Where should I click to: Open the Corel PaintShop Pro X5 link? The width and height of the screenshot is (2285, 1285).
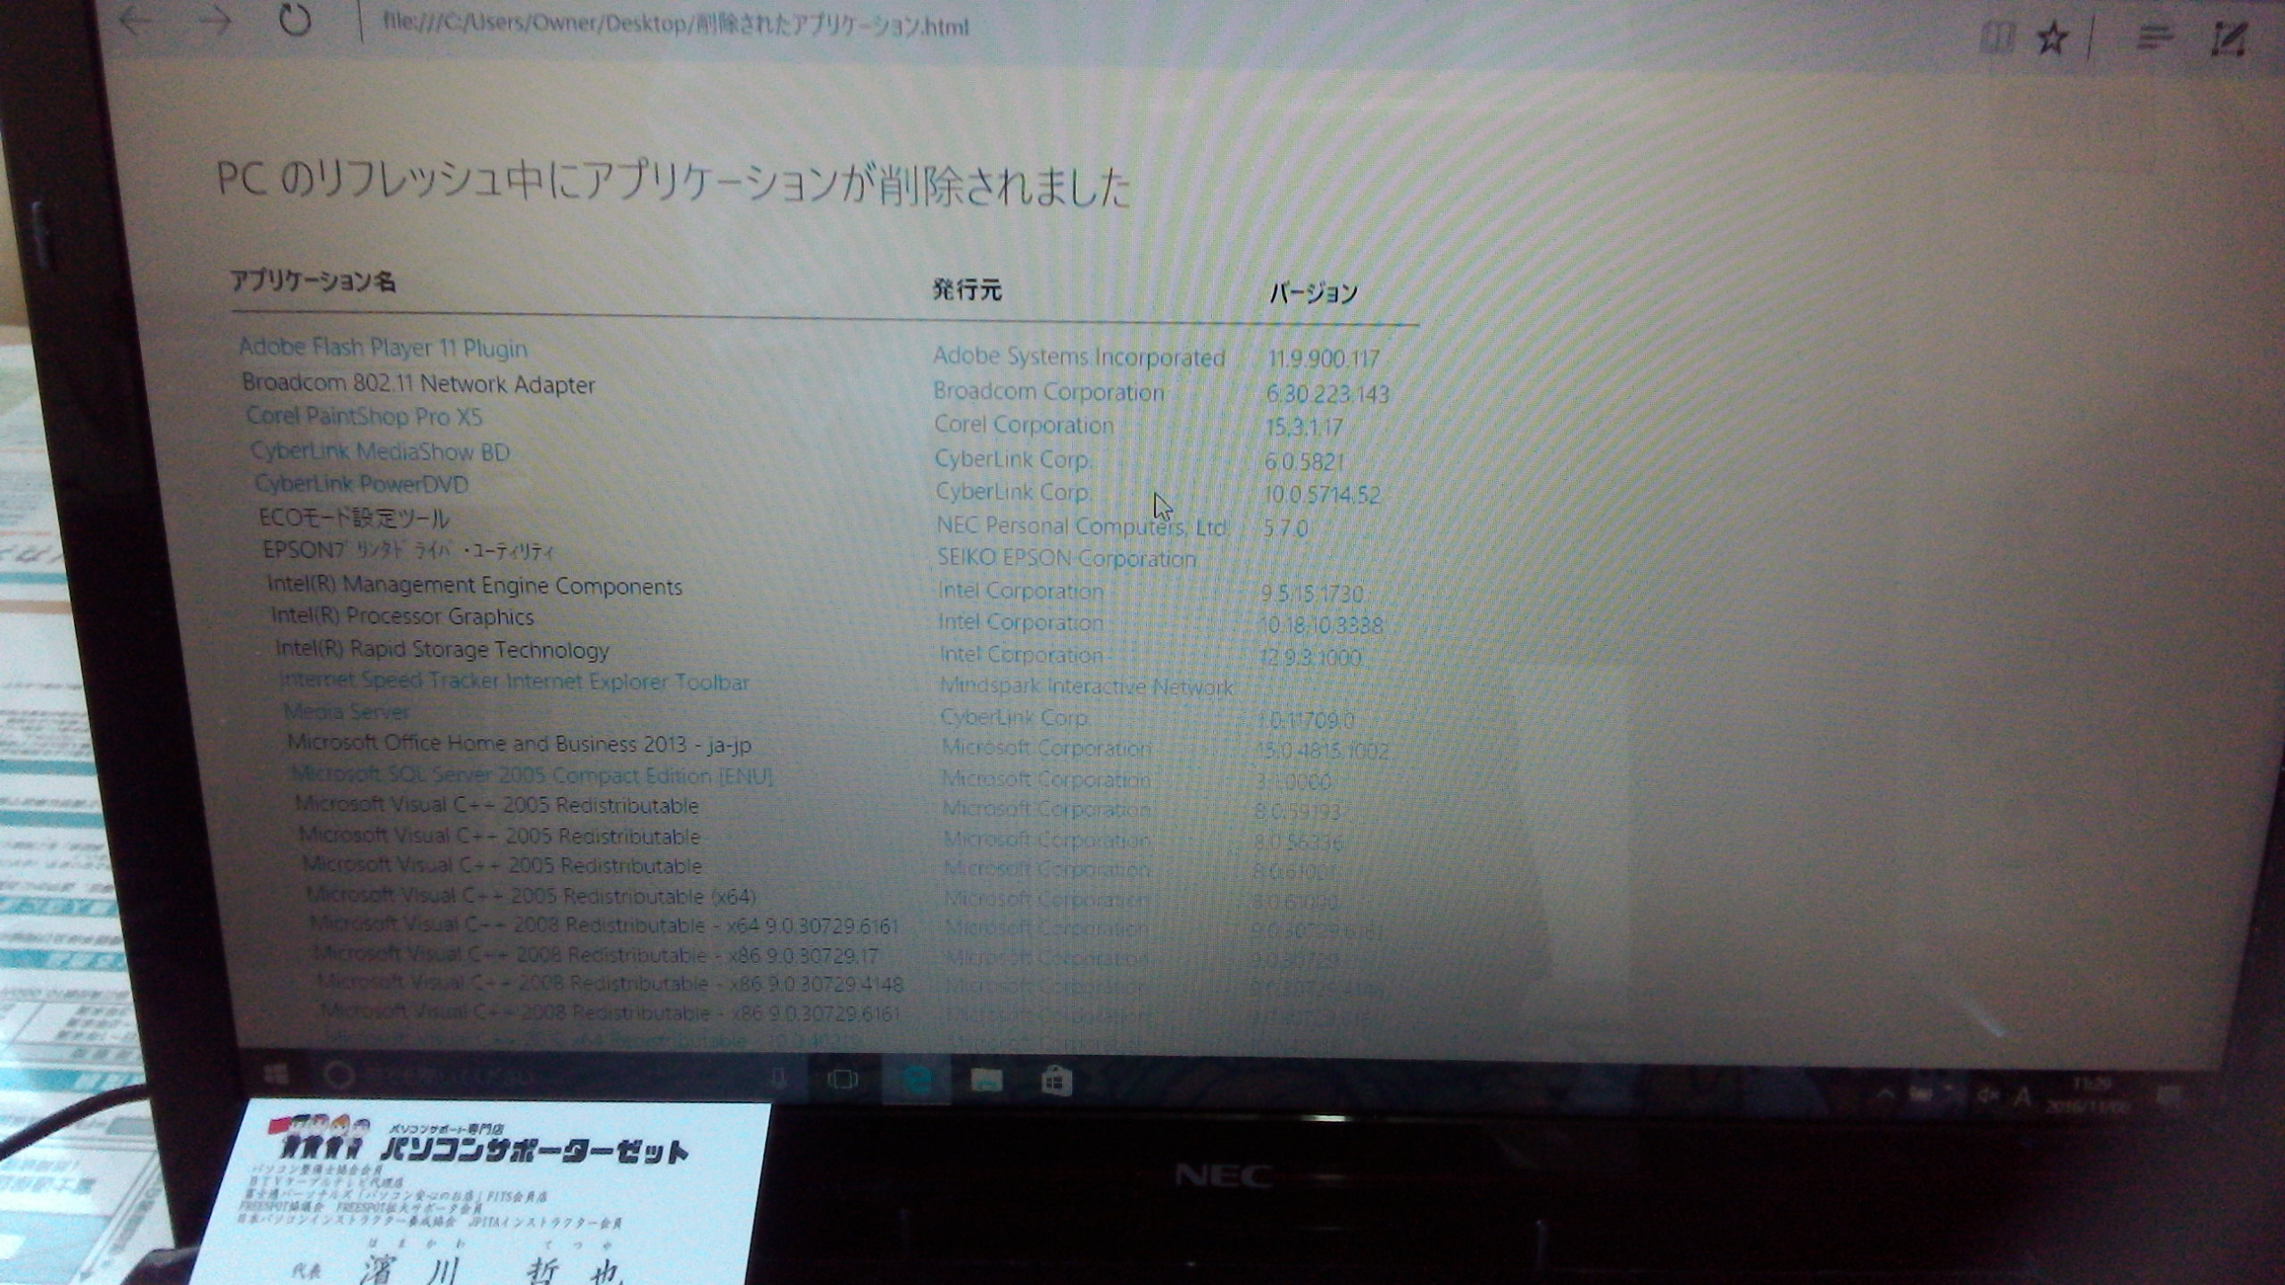(364, 417)
